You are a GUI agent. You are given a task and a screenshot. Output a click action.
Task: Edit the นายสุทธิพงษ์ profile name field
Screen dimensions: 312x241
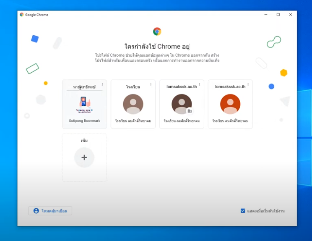tap(84, 87)
